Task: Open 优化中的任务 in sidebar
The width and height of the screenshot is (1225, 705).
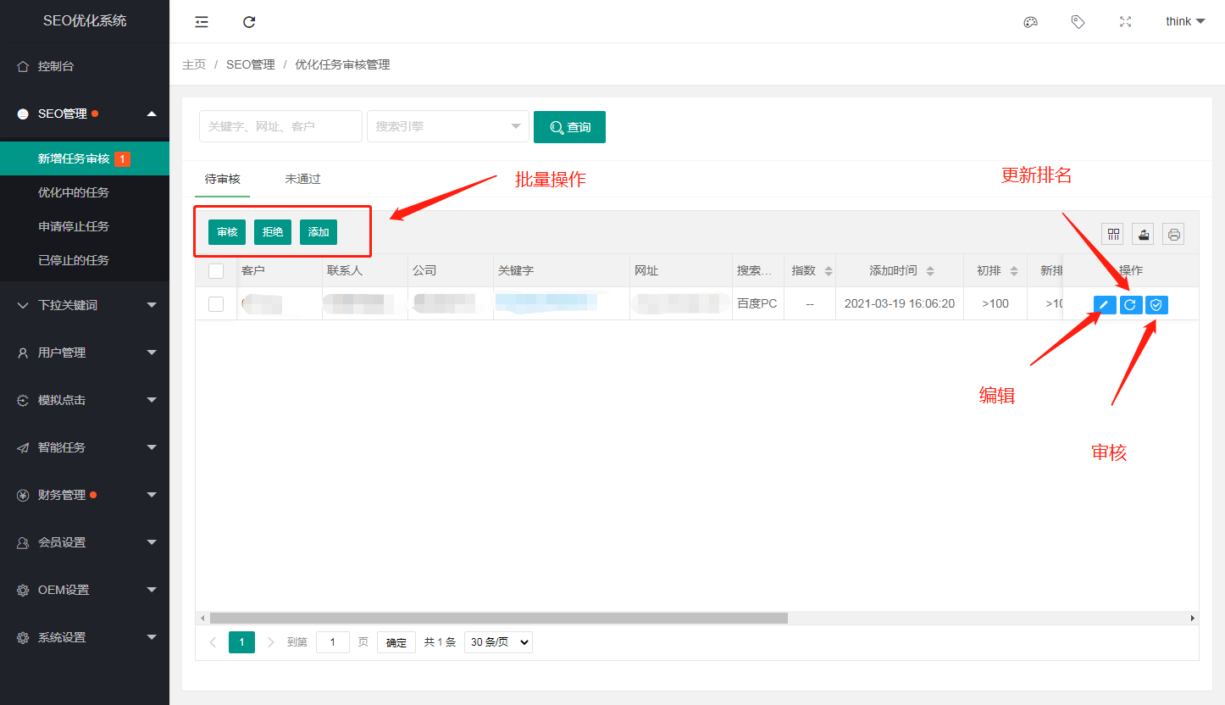Action: click(74, 192)
